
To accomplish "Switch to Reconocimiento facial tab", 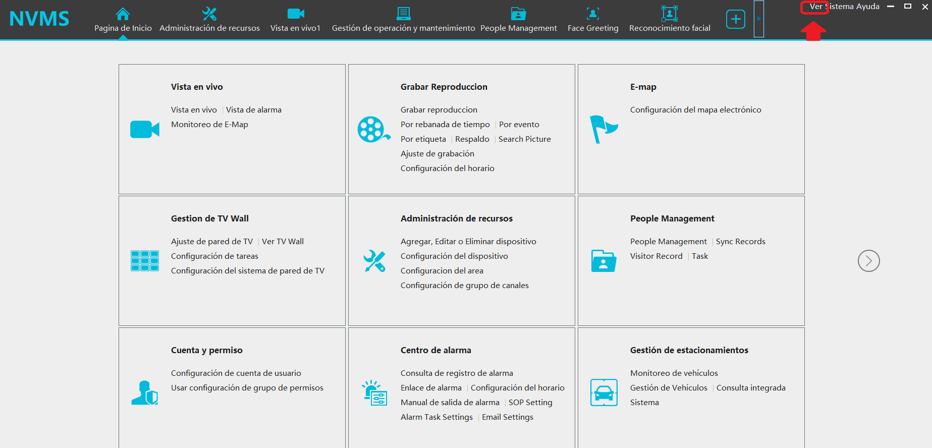I will click(670, 20).
